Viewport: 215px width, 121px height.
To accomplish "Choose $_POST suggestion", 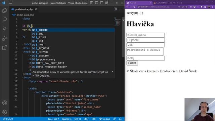I will pos(73,45).
